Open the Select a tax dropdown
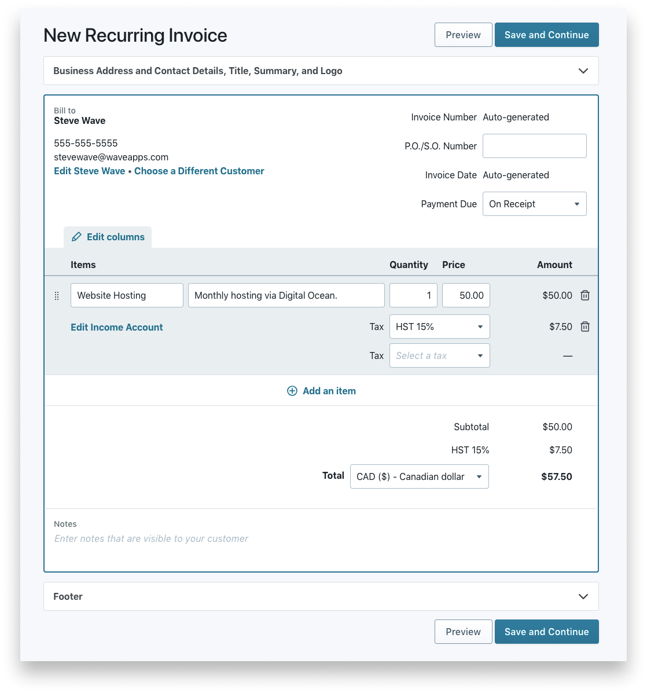This screenshot has width=647, height=693. pyautogui.click(x=439, y=355)
